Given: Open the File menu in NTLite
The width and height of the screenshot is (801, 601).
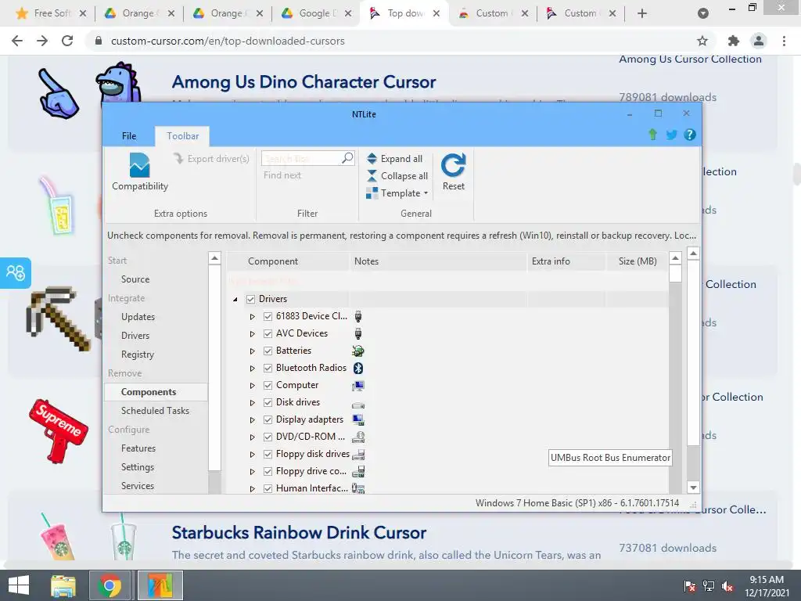Looking at the screenshot, I should point(129,136).
